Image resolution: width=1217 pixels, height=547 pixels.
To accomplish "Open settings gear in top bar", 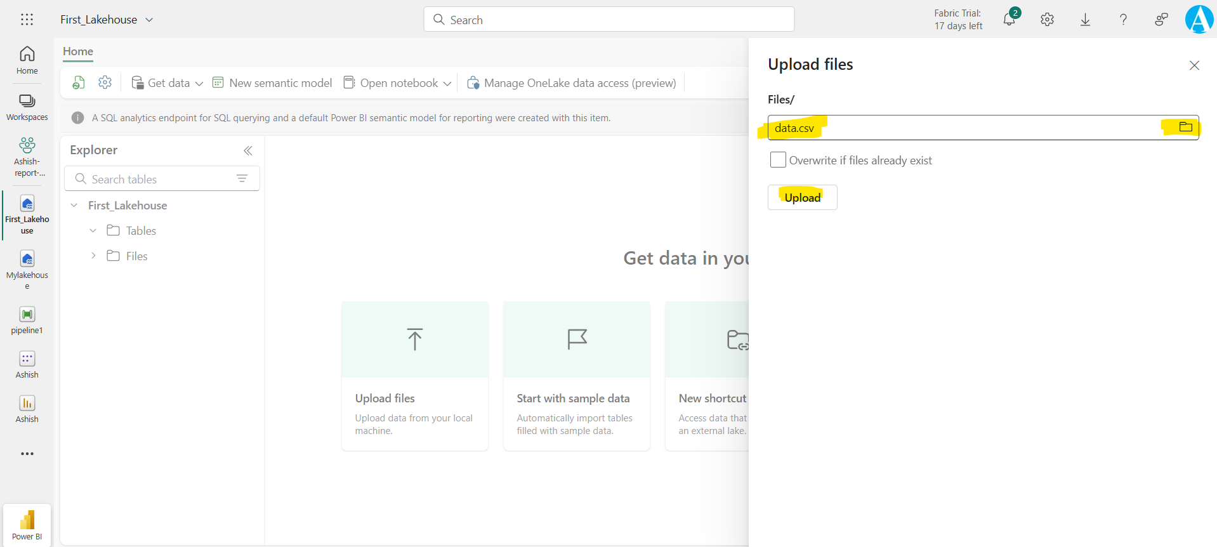I will pyautogui.click(x=1047, y=20).
